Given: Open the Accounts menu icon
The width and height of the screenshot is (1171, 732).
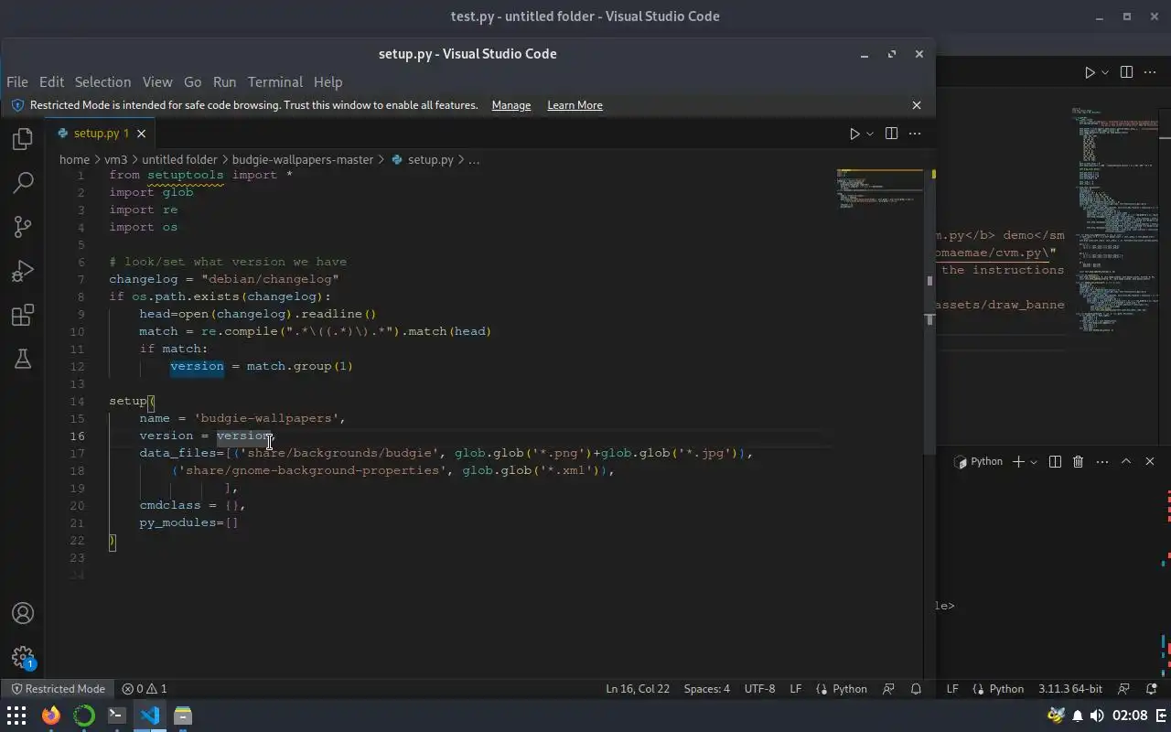Looking at the screenshot, I should pos(23,613).
